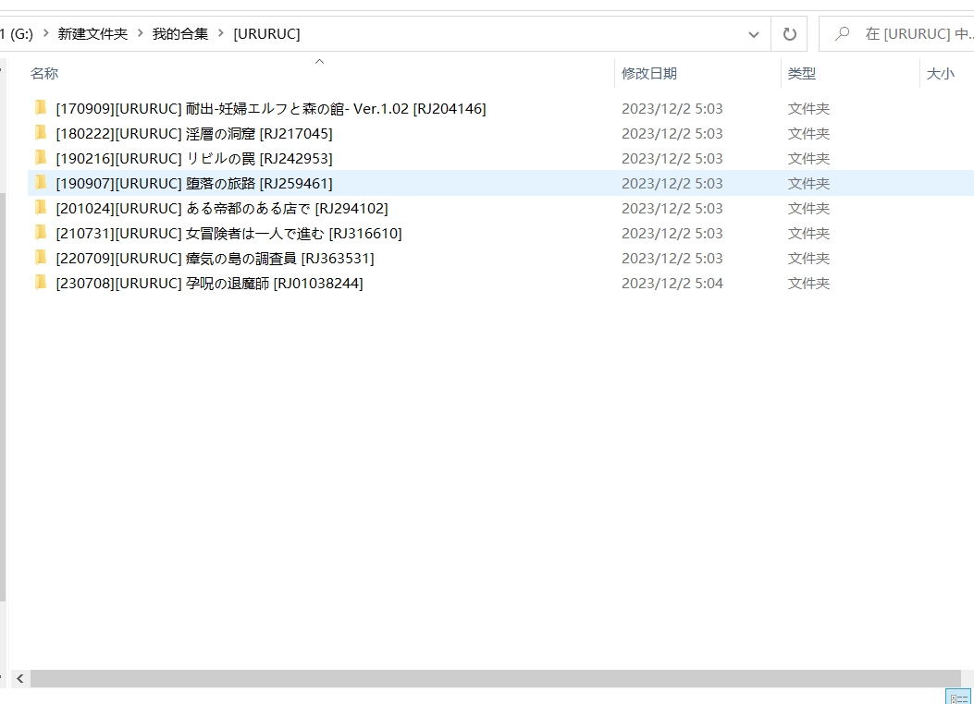Viewport: 974px width, 704px height.
Task: Select folder 女冒険者は一人で進む [RJ316610]
Action: [x=228, y=233]
